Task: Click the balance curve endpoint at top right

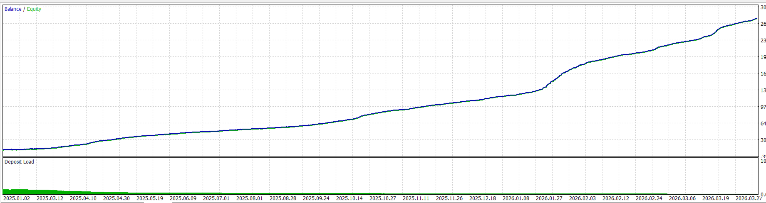Action: pos(756,19)
